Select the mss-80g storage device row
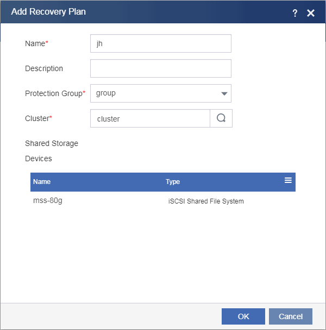 (163, 201)
